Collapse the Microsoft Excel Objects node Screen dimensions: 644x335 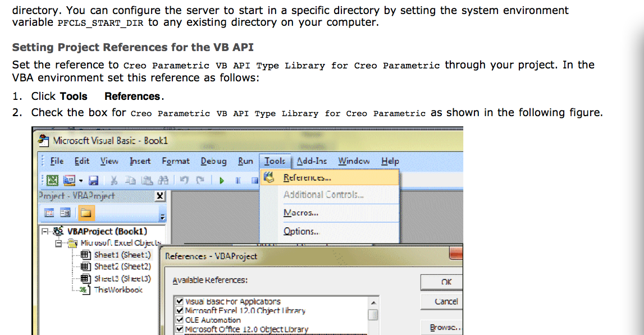[59, 244]
